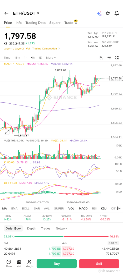Open the Trading Competition link
This screenshot has width=123, height=275.
45,49
